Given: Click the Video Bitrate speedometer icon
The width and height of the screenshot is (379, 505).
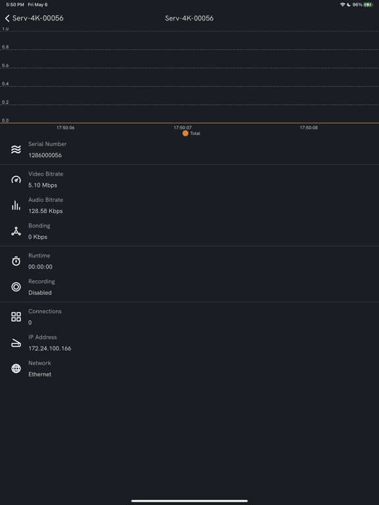Looking at the screenshot, I should [16, 180].
